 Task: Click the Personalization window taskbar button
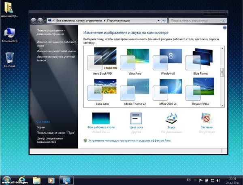(66, 180)
